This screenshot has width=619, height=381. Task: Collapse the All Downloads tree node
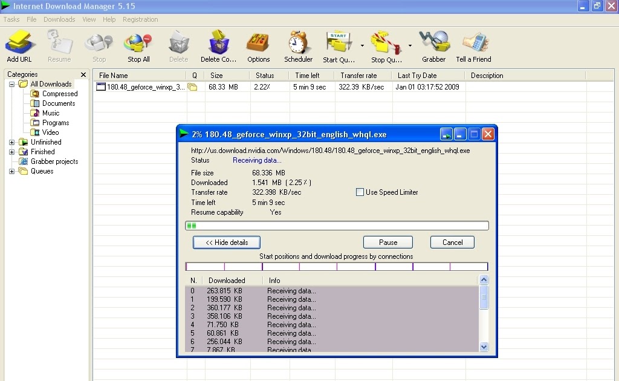(12, 84)
